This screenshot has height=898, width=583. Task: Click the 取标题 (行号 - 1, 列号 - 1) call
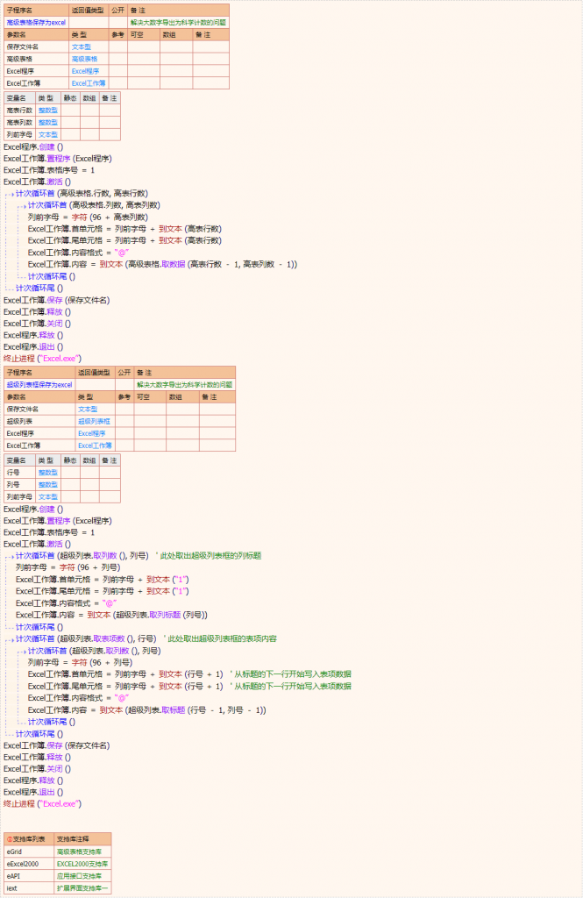(x=214, y=710)
